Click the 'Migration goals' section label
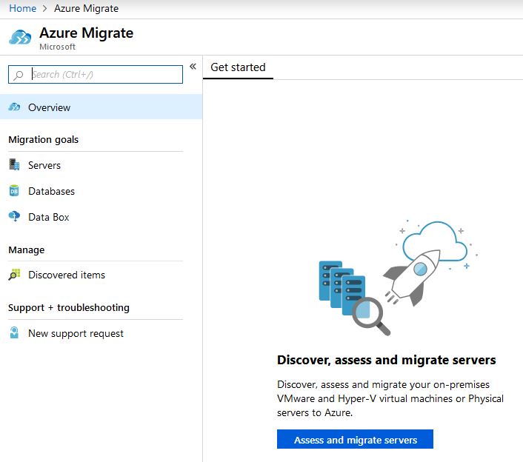This screenshot has width=523, height=462. [x=44, y=139]
